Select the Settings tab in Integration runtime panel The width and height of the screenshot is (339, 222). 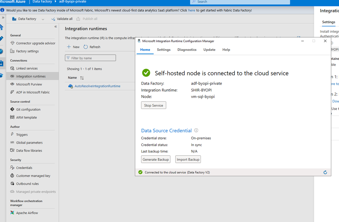(x=328, y=22)
